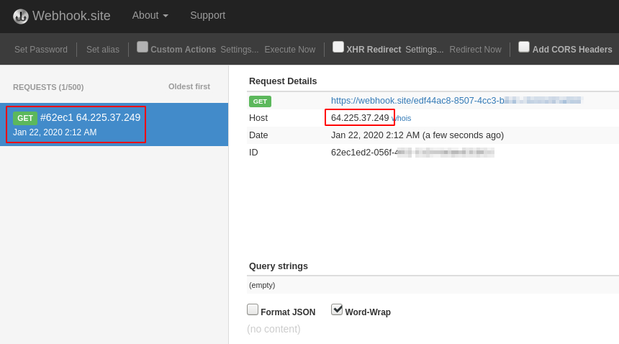Click the host IP 64.225.37.249 value

point(360,118)
